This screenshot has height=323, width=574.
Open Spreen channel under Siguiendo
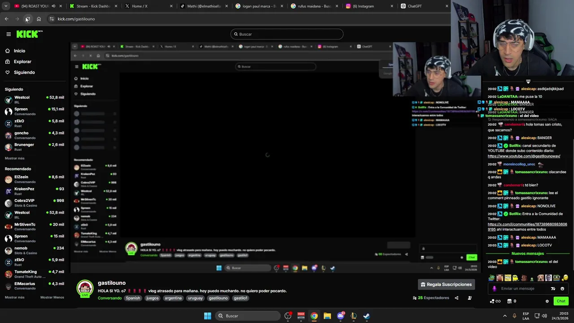point(34,111)
